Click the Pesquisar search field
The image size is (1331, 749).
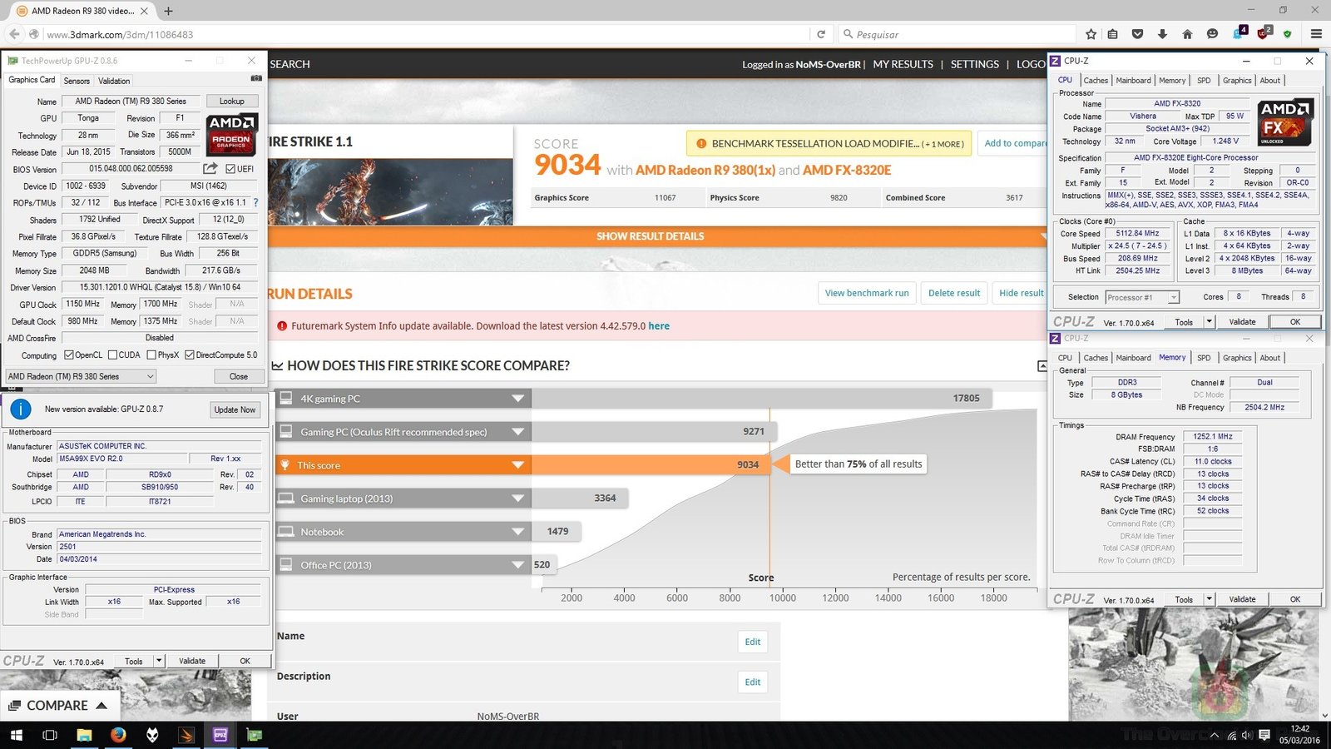957,34
